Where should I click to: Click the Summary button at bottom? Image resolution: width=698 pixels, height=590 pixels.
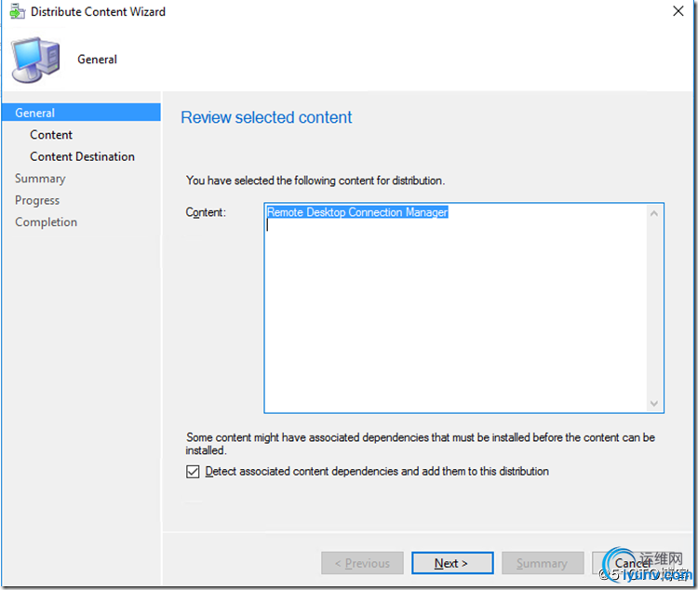pos(543,563)
